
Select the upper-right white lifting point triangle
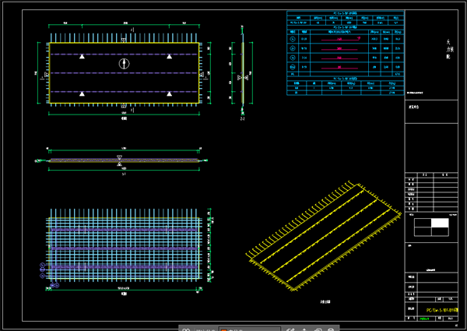169,56
